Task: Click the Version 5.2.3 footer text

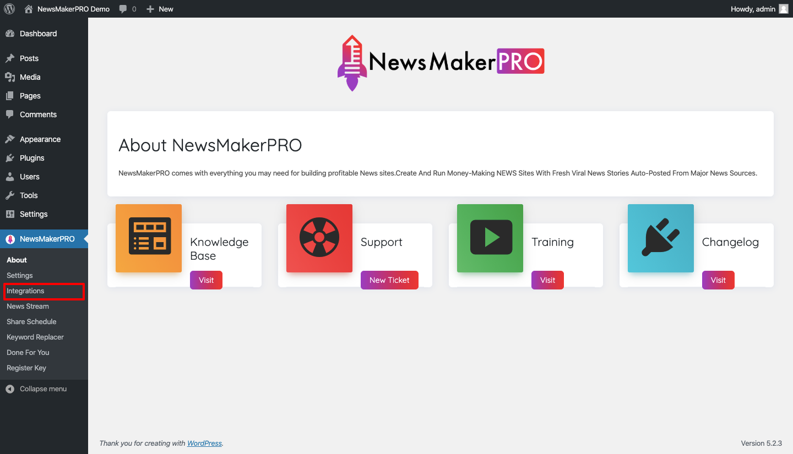Action: pyautogui.click(x=761, y=443)
